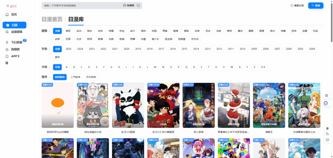Click the title 乱马1/2 热斗篇国语

point(163,132)
